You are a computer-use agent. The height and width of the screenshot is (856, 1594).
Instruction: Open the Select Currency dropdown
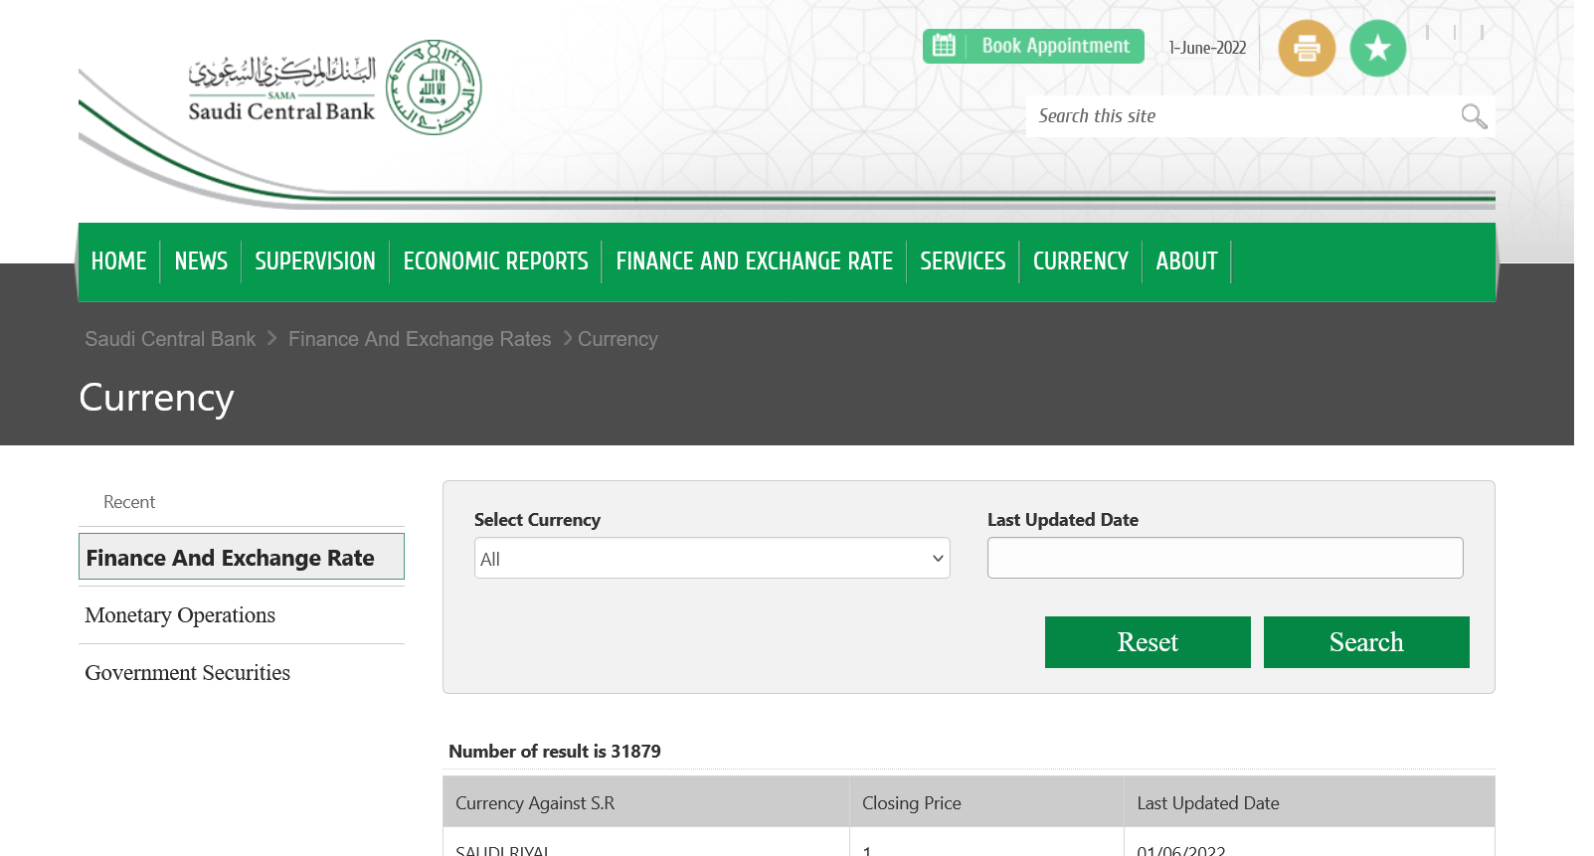pyautogui.click(x=711, y=559)
